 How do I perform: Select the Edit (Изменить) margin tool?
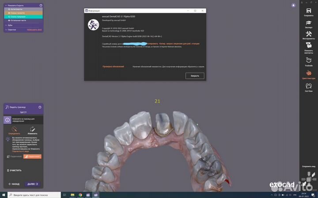coord(33,130)
